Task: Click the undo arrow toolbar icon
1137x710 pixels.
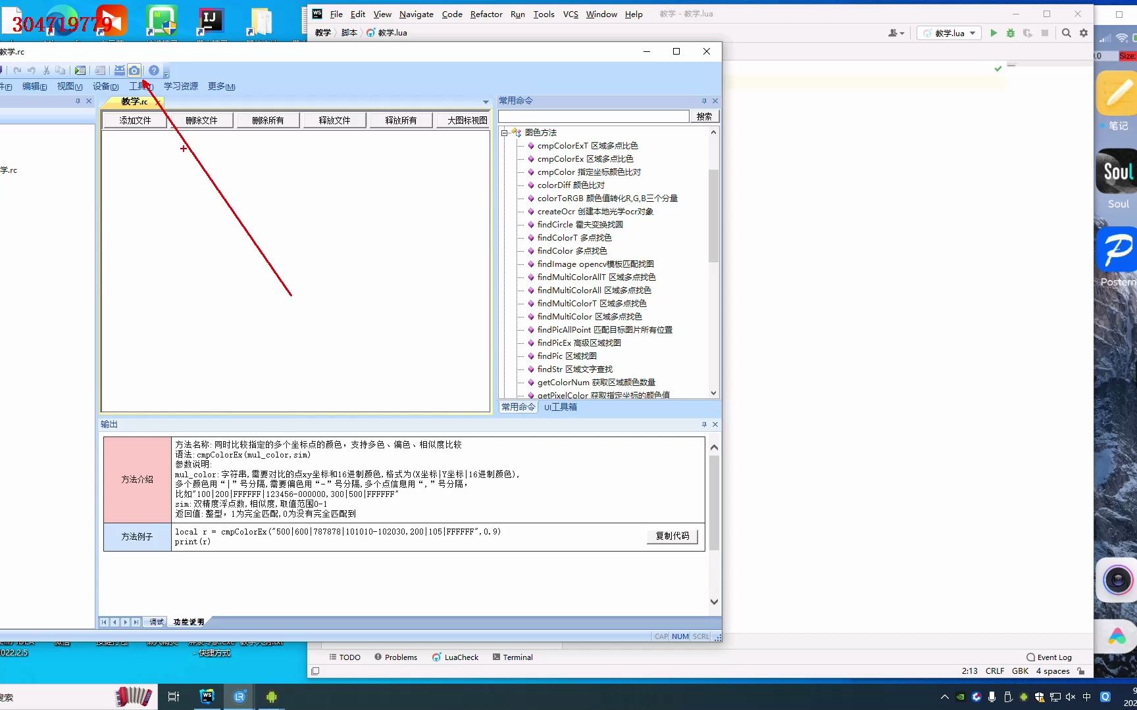Action: 31,70
